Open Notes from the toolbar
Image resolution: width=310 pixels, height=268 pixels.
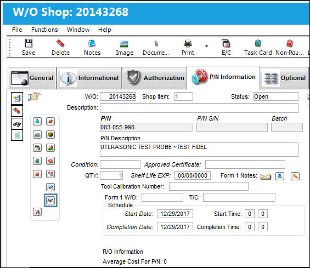point(92,48)
